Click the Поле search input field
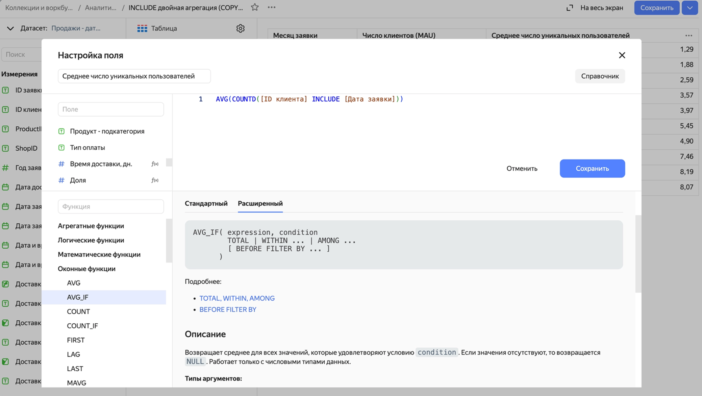The width and height of the screenshot is (702, 396). pyautogui.click(x=110, y=109)
